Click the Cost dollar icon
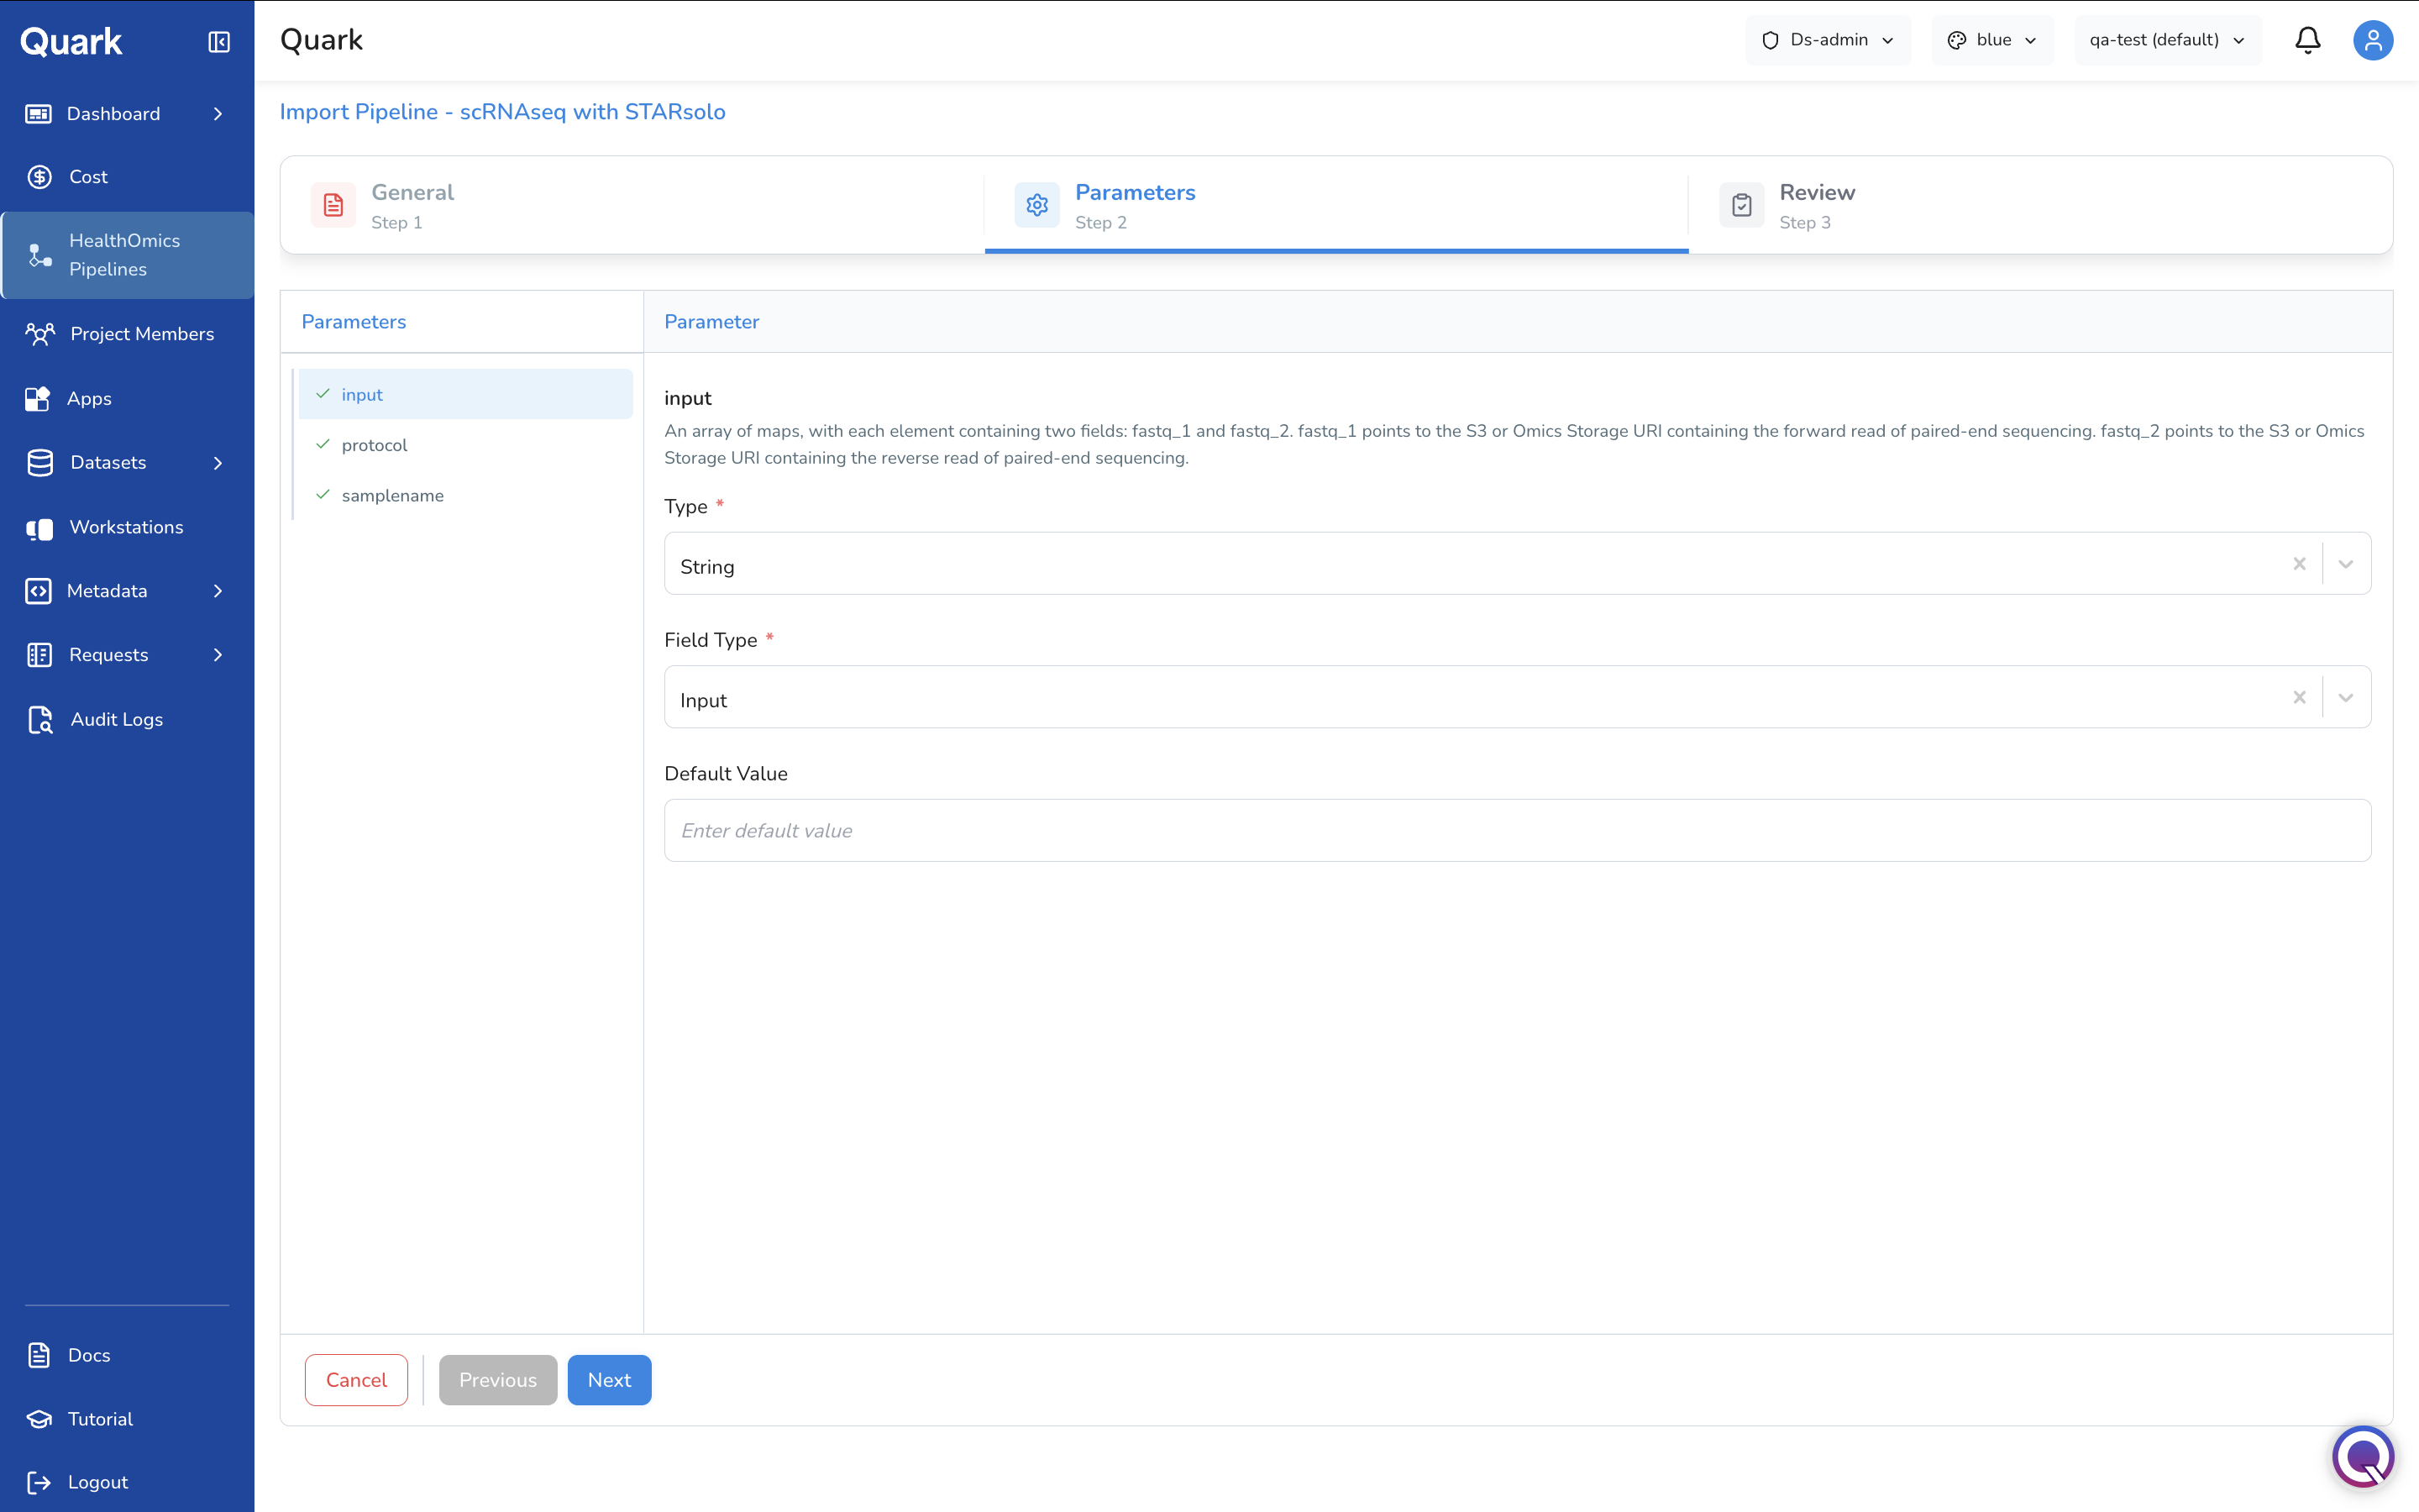This screenshot has width=2419, height=1512. [39, 177]
